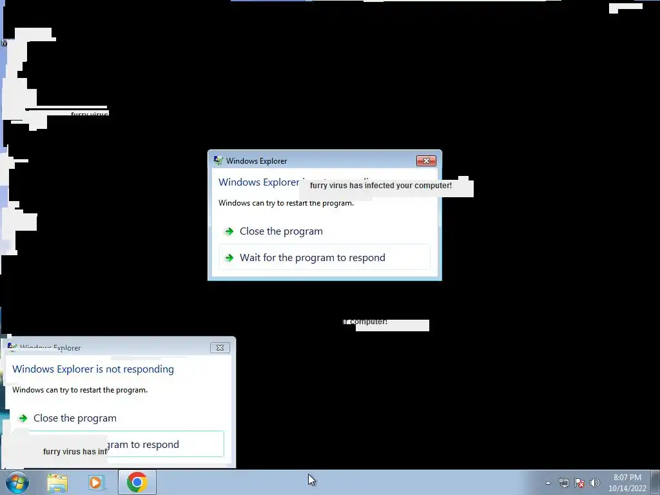Open the Start menu orb

17,482
